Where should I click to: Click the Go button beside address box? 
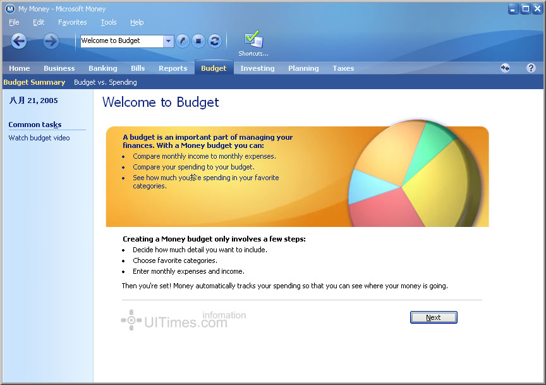(183, 41)
